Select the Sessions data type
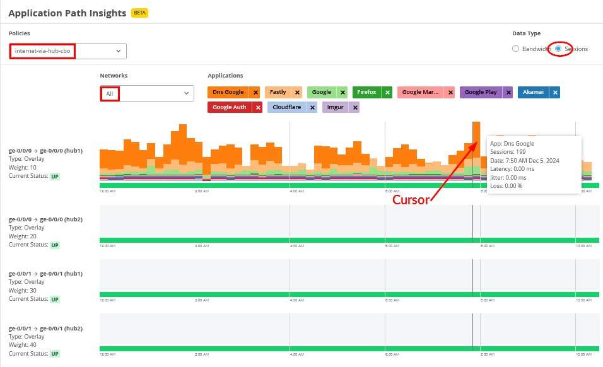 pos(558,49)
